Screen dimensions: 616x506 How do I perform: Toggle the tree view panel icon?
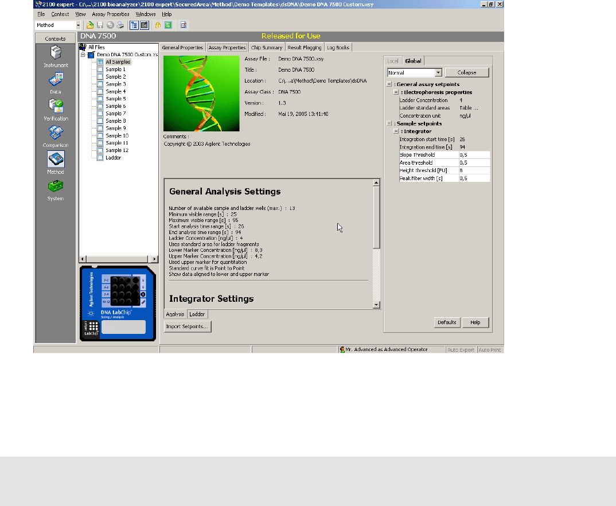tap(134, 25)
